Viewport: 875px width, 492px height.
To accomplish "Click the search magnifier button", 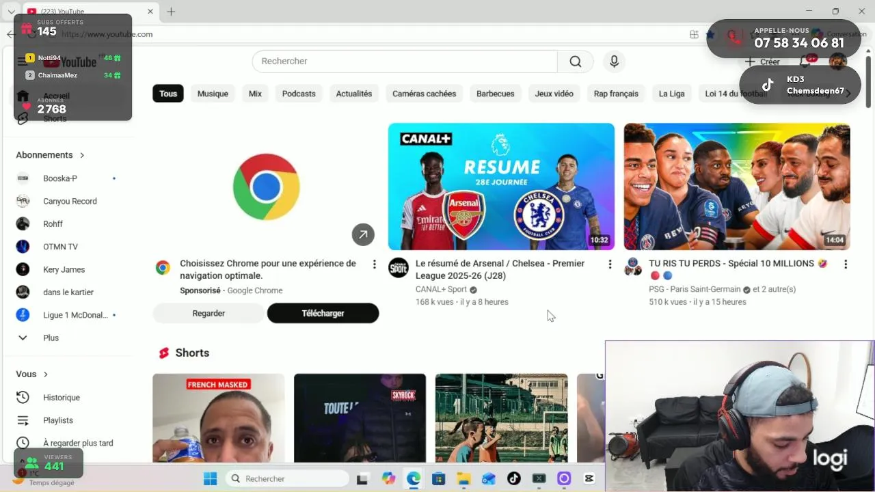I will pos(576,61).
